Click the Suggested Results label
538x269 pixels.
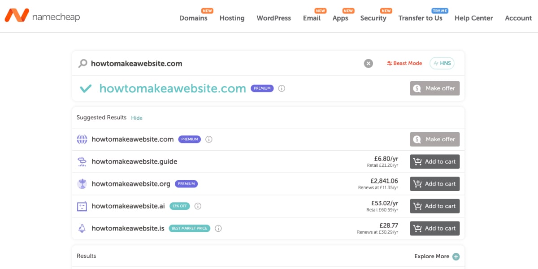click(102, 117)
